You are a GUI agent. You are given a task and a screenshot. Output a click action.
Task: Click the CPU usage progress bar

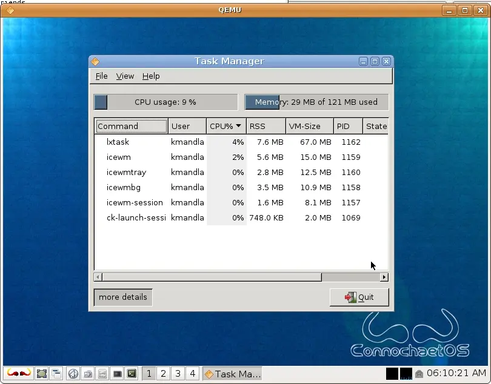165,102
